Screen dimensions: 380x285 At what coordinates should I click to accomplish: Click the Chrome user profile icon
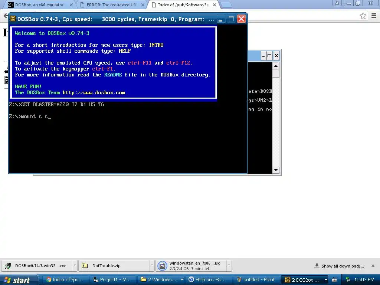(x=337, y=3)
